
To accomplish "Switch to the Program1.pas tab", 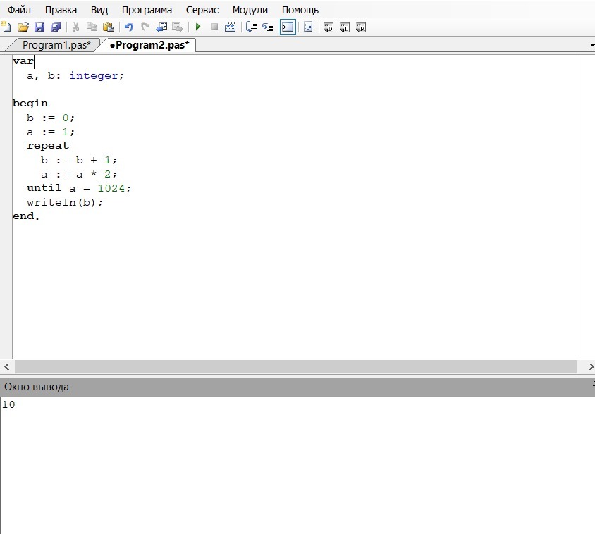I will (56, 45).
